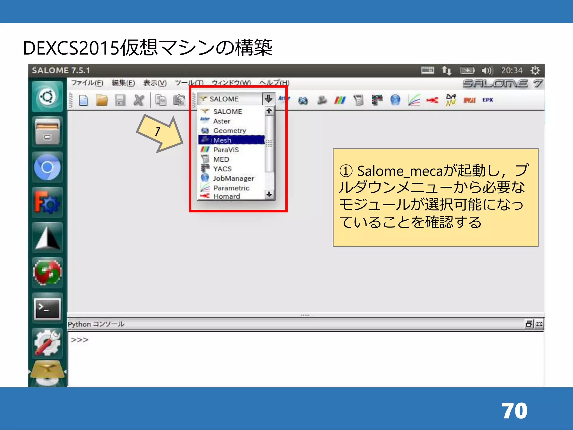Activate the Homard module toolbar icon
The height and width of the screenshot is (430, 573).
tap(432, 100)
